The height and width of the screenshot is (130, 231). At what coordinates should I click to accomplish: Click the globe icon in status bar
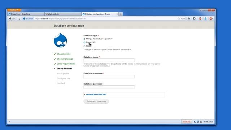pos(198,122)
